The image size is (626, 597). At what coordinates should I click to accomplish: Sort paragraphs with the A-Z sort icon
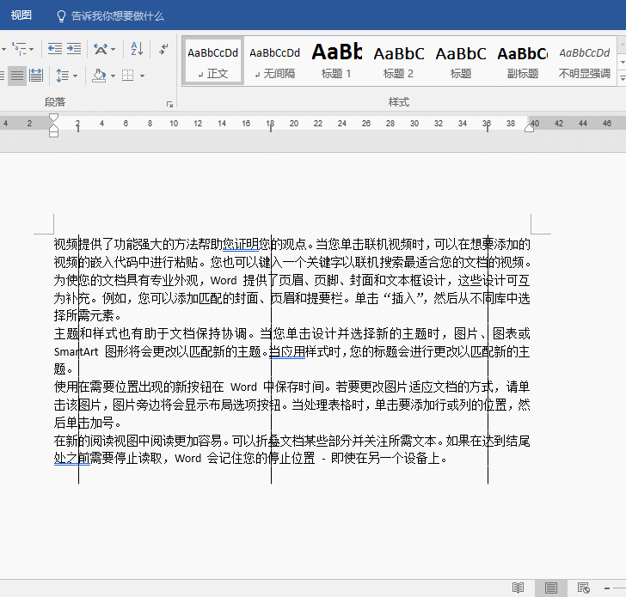pos(137,48)
